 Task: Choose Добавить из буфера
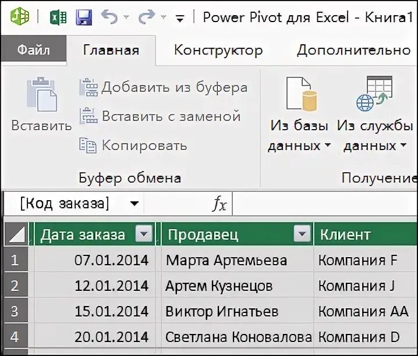tap(164, 87)
